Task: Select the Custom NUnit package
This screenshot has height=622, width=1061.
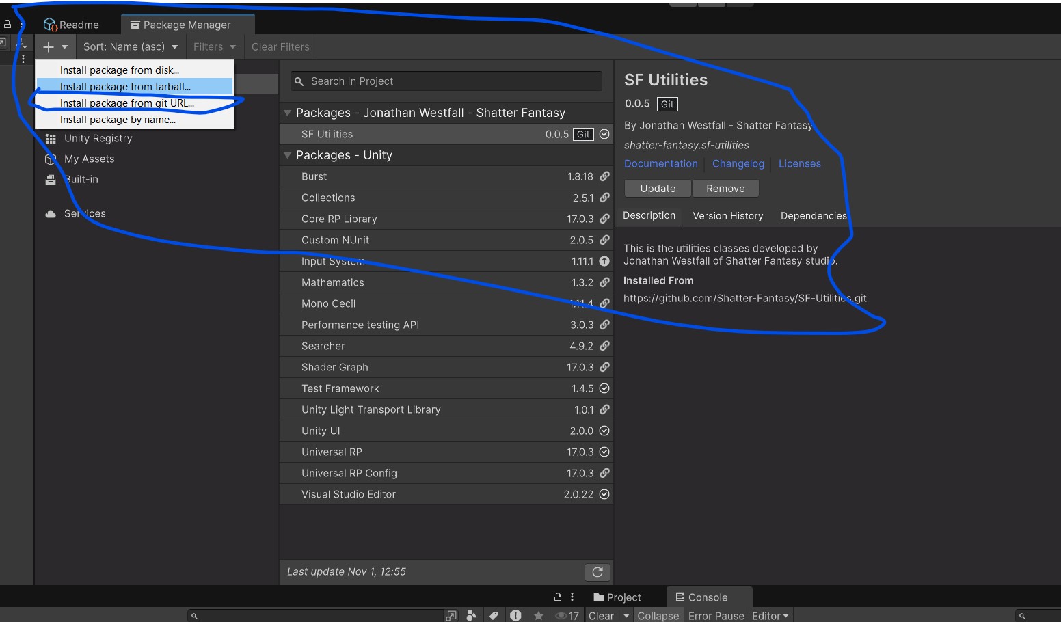Action: [446, 240]
